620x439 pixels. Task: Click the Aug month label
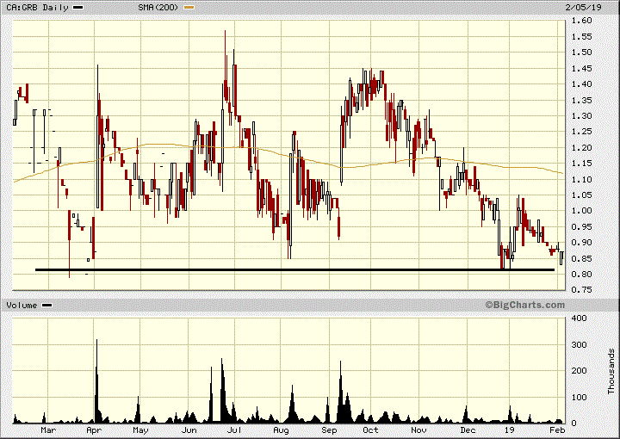pyautogui.click(x=281, y=430)
